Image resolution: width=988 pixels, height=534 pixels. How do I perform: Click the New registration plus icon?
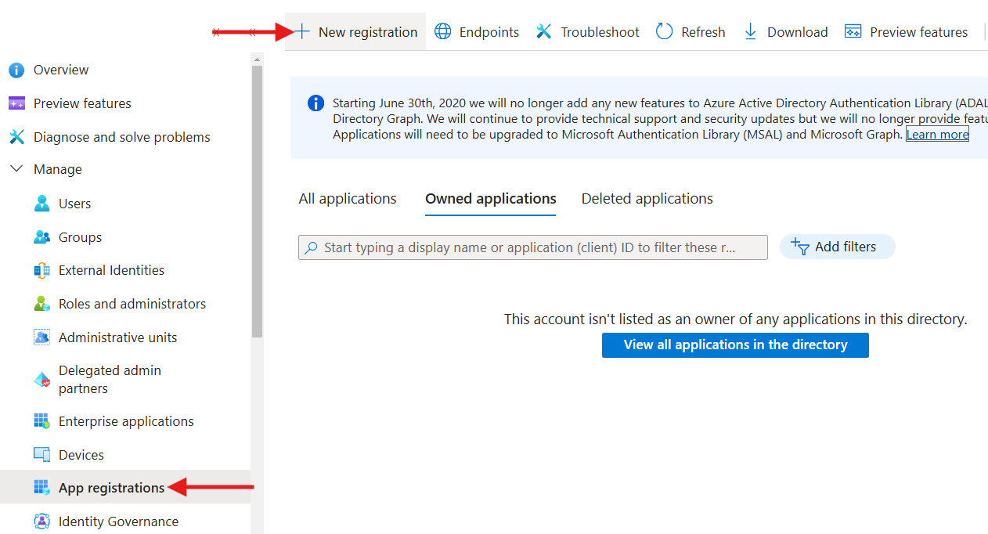[303, 32]
